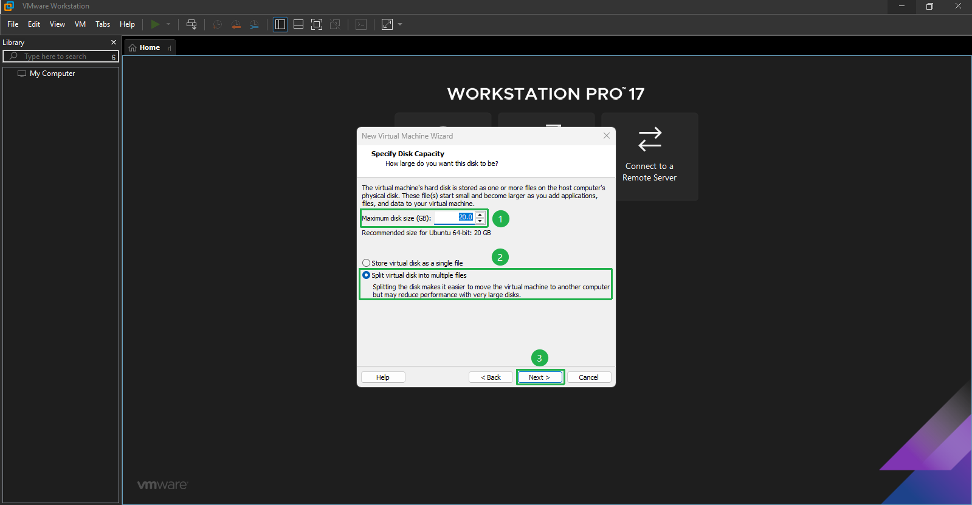Click the Stretch Guest diagonal-arrows icon
The width and height of the screenshot is (972, 505).
click(387, 24)
